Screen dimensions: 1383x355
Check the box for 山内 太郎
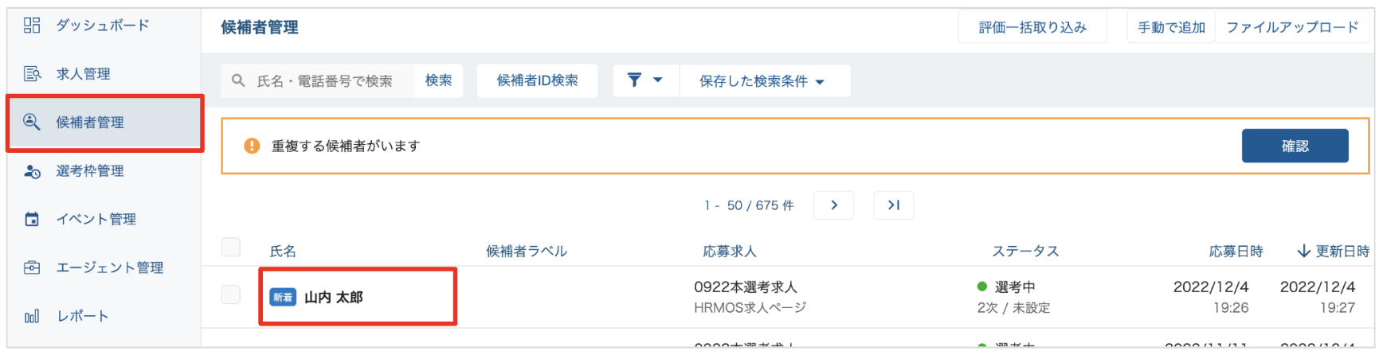click(x=231, y=295)
